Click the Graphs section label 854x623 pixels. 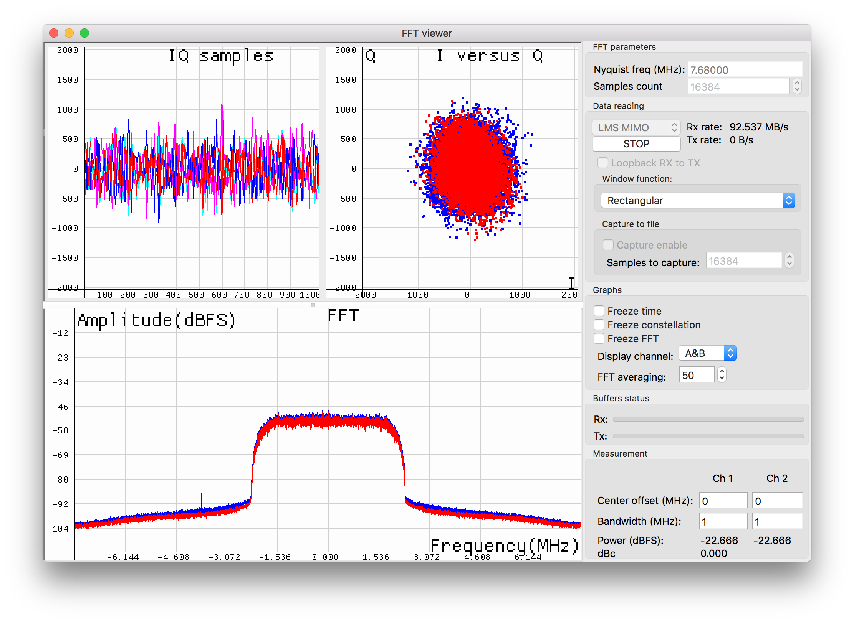coord(607,290)
